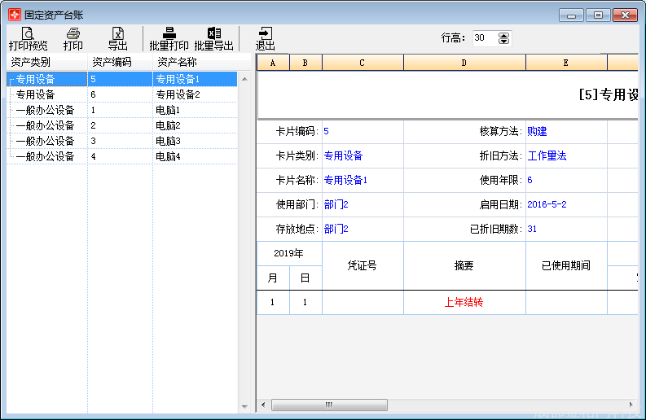This screenshot has height=420, width=646.
Task: Select spreadsheet column D header
Action: (464, 63)
